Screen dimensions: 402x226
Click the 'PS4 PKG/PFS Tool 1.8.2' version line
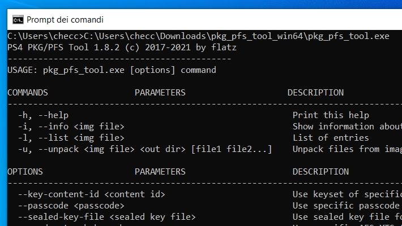(x=122, y=47)
